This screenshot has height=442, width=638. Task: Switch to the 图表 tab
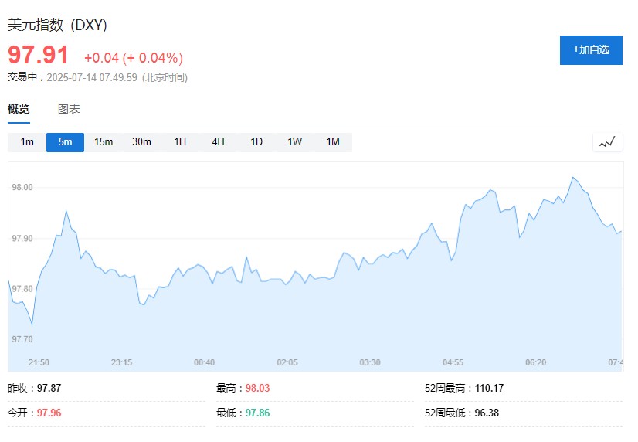click(69, 109)
